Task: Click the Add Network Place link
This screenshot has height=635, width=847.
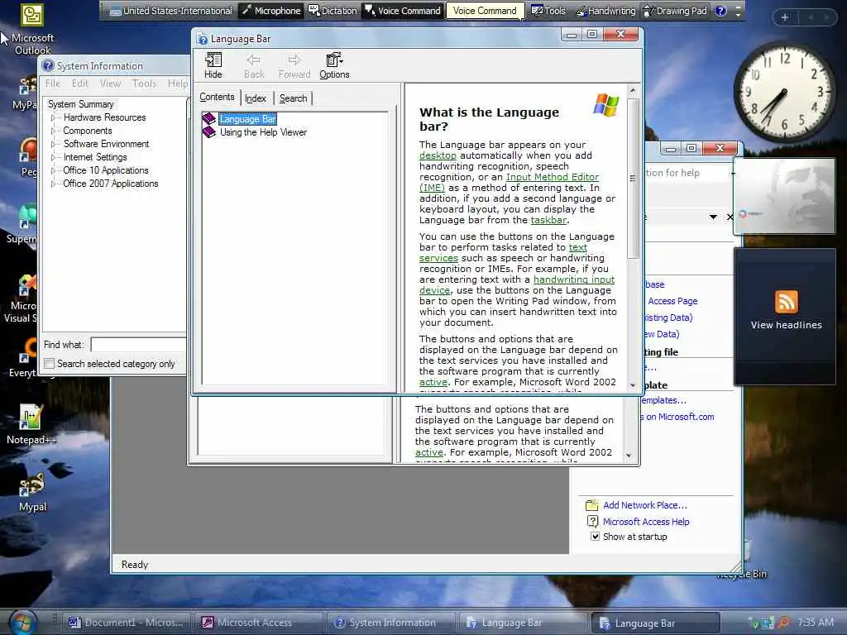Action: coord(645,505)
